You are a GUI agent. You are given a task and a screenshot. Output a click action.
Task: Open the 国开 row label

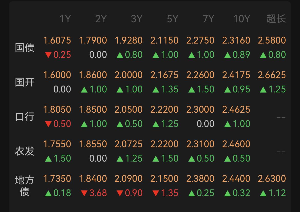[x=25, y=82]
